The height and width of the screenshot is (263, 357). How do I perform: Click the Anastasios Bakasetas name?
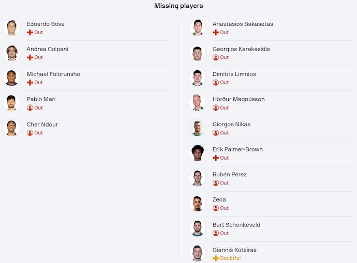(243, 24)
